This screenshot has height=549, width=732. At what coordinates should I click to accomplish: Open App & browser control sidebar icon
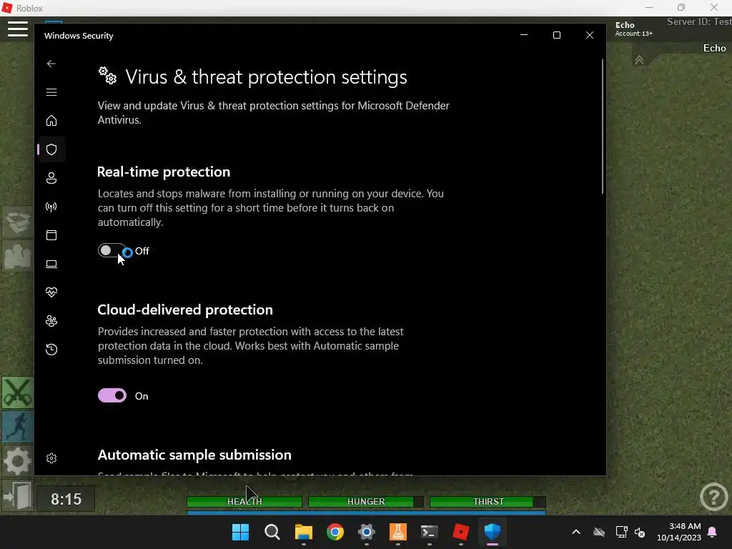[x=51, y=234]
